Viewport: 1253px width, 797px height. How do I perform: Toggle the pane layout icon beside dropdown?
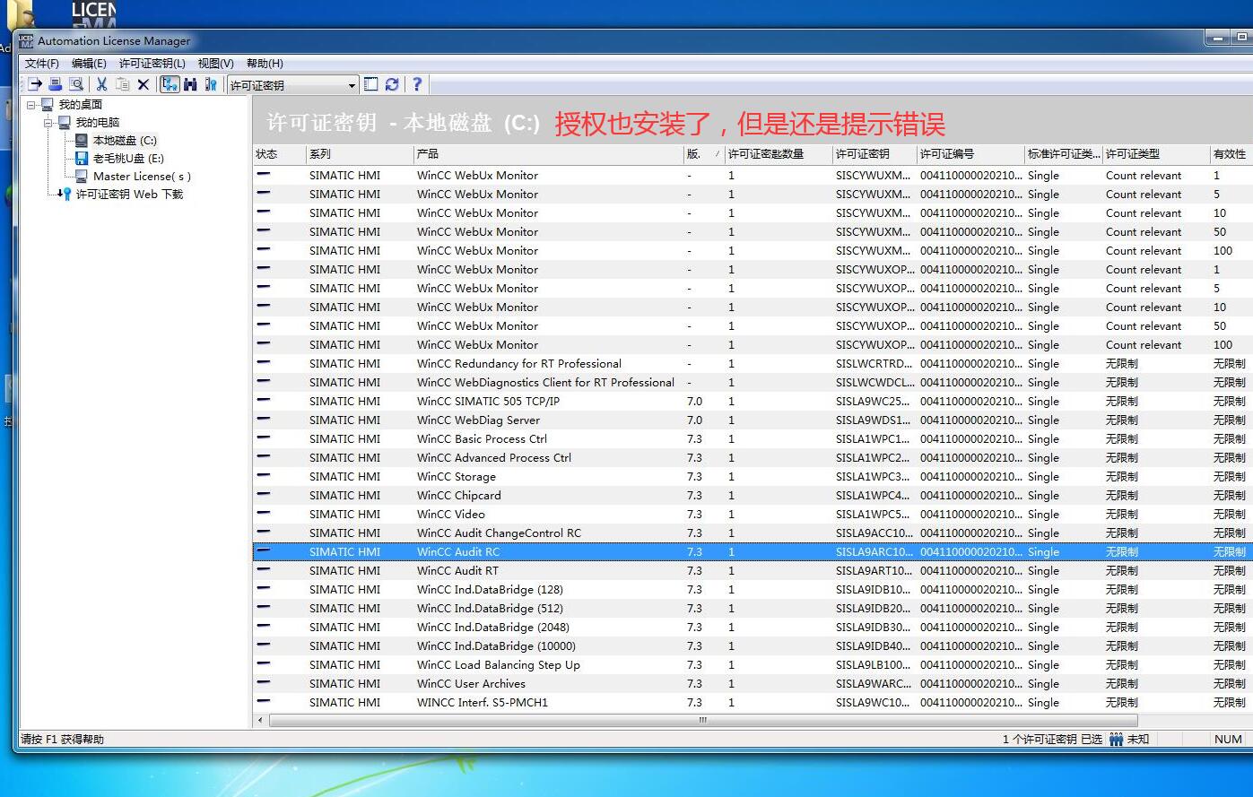tap(371, 84)
